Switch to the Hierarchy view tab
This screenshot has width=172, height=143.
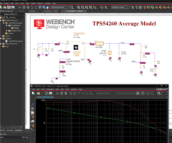coord(13,18)
